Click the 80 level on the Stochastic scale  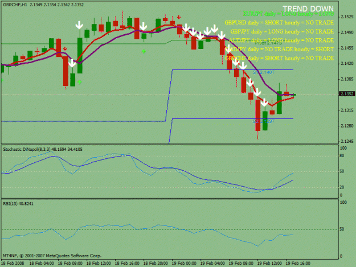click(342, 156)
